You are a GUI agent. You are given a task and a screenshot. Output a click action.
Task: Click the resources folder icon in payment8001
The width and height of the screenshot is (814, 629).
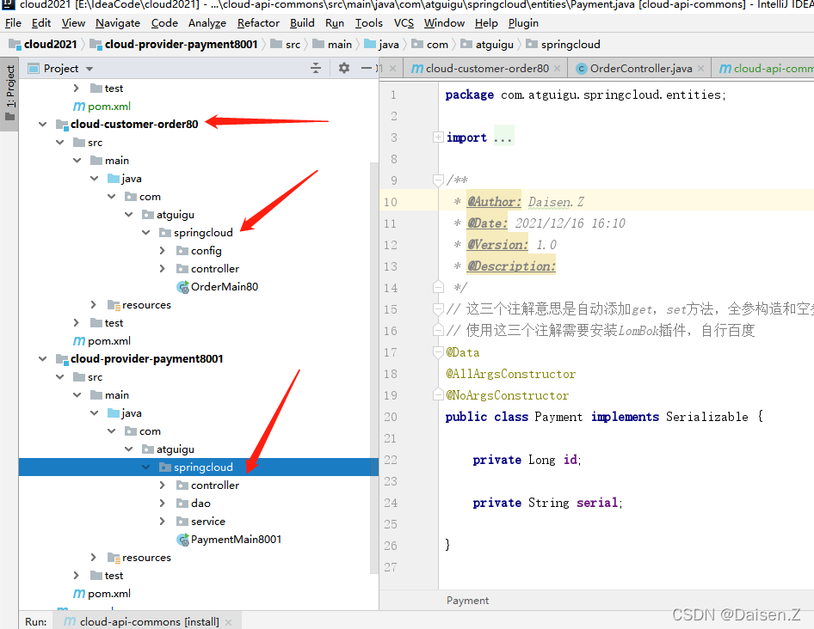coord(114,558)
